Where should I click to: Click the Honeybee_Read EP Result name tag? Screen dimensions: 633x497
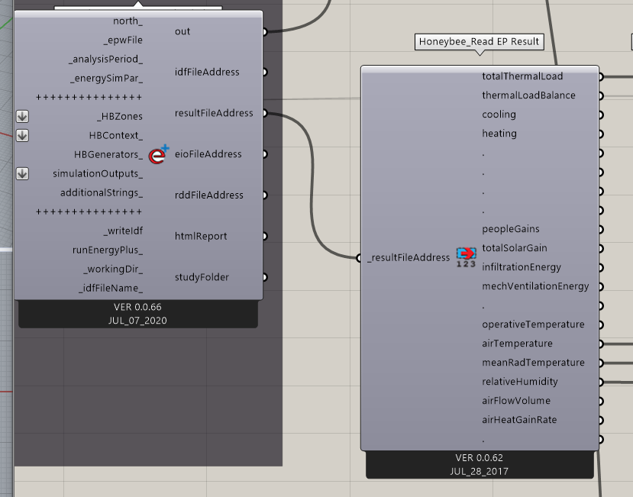pos(480,41)
